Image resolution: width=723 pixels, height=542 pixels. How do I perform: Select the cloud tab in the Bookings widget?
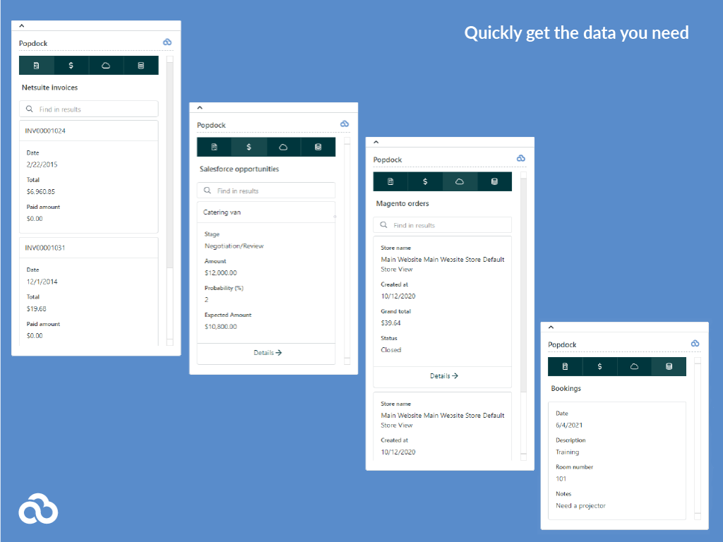(x=634, y=366)
